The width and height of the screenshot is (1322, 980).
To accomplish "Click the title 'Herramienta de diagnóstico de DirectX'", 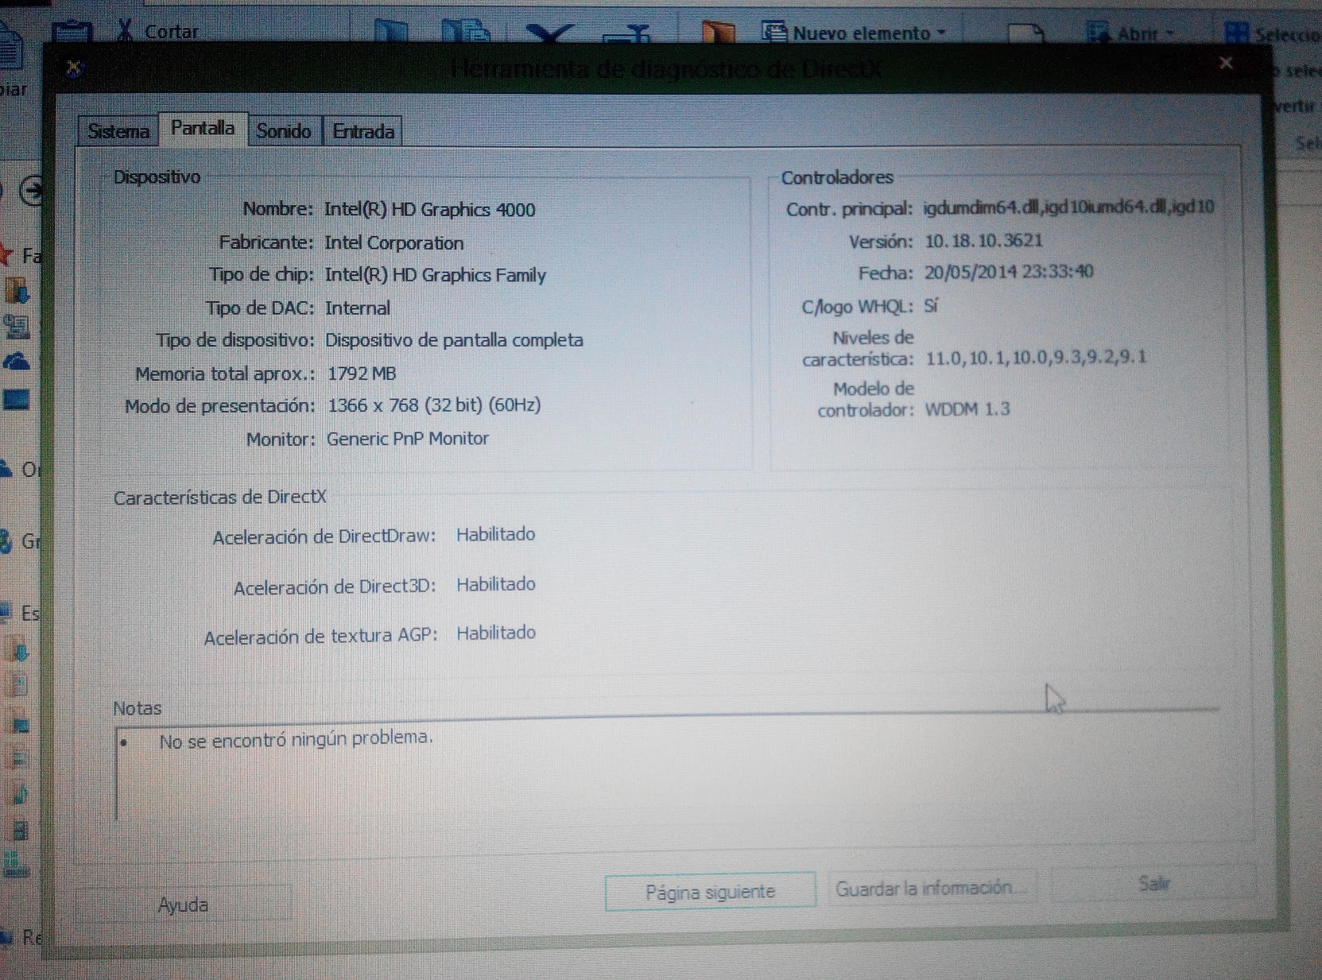I will click(665, 69).
